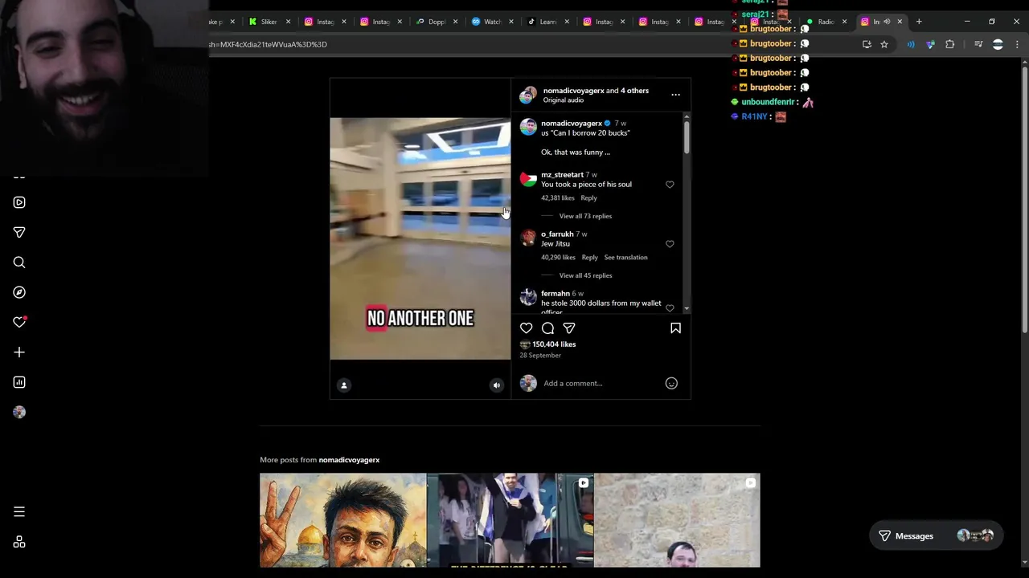Open the More hamburger menu in sidebar

[x=19, y=511]
